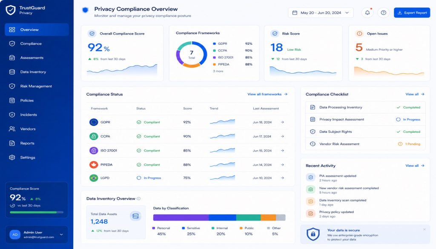Click LGPD In Progress status
Viewport: 436px width, 249px height.
[x=149, y=178]
